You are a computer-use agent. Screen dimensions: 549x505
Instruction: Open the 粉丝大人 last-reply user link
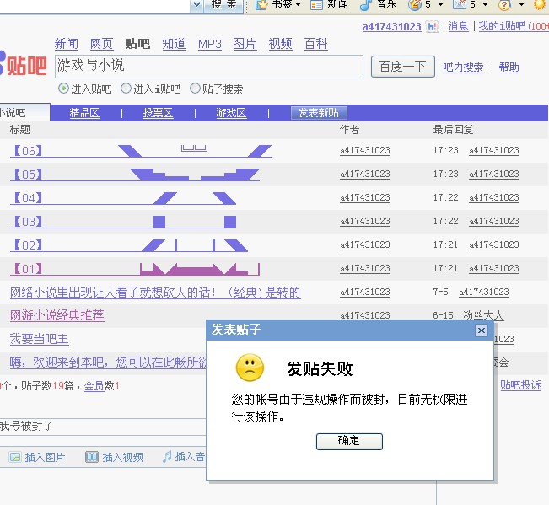tap(483, 315)
